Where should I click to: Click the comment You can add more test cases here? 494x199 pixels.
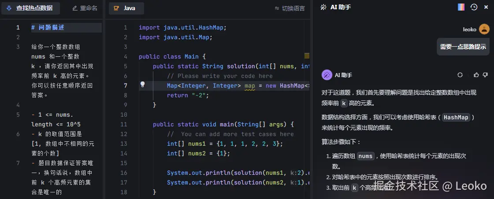(x=230, y=134)
